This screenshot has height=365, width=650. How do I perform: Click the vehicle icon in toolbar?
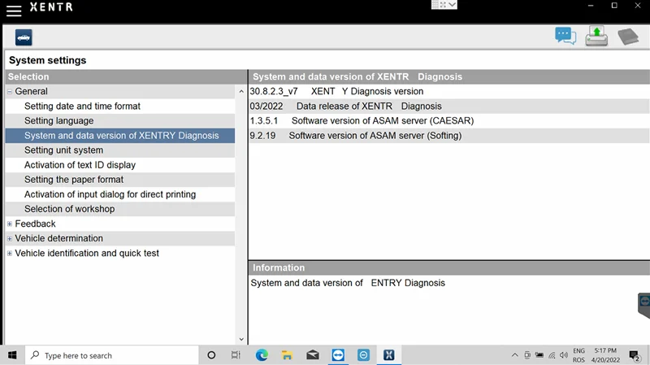[x=24, y=37]
